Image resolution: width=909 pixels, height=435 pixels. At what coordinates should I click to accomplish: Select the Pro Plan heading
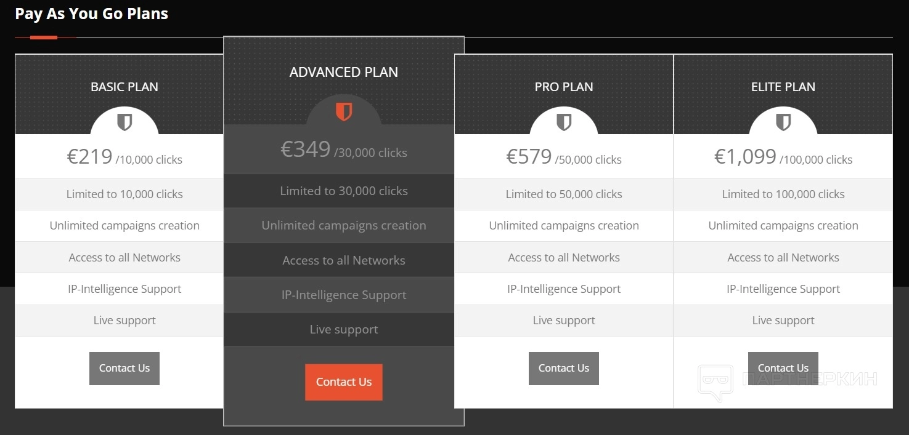(x=564, y=87)
